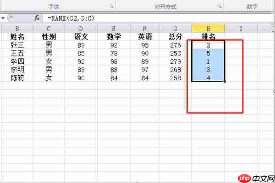Click 张三's 语文 score 89
The width and height of the screenshot is (275, 183).
(x=81, y=45)
